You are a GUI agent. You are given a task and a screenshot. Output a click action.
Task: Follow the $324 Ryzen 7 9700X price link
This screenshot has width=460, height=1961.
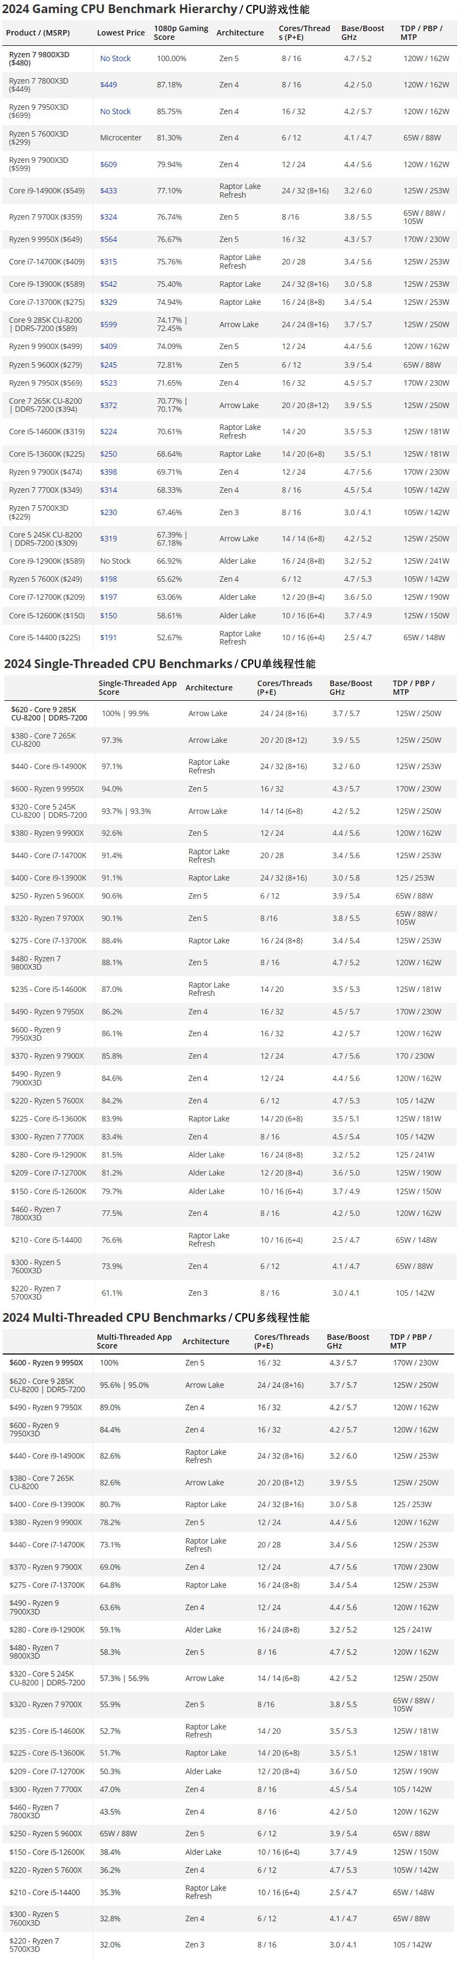pyautogui.click(x=108, y=217)
